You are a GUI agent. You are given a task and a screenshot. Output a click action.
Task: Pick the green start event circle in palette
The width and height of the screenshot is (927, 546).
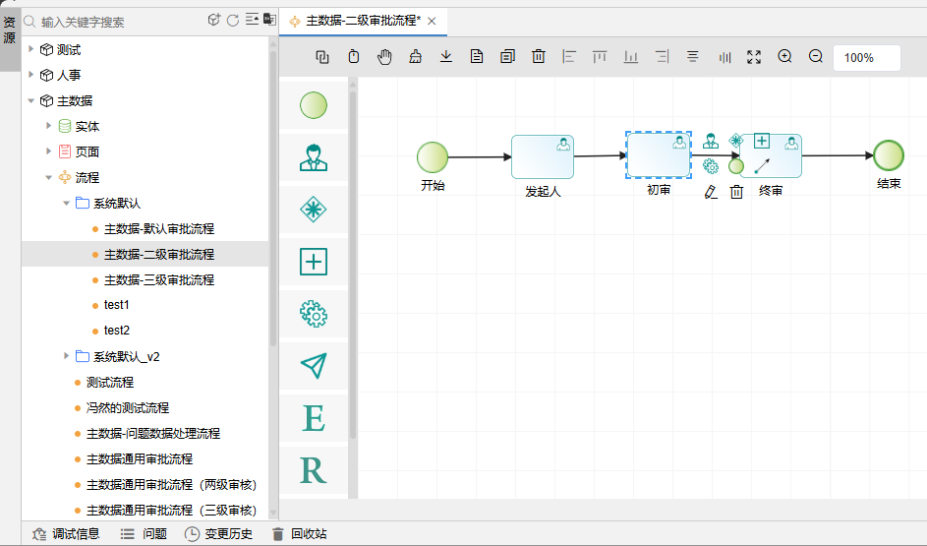(313, 105)
